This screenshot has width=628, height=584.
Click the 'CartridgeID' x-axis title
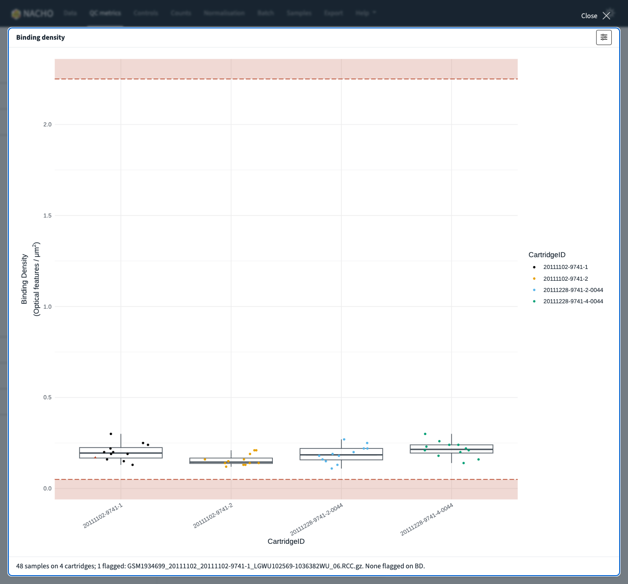[286, 541]
